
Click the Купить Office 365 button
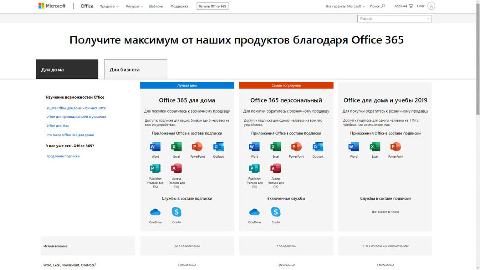(x=212, y=6)
